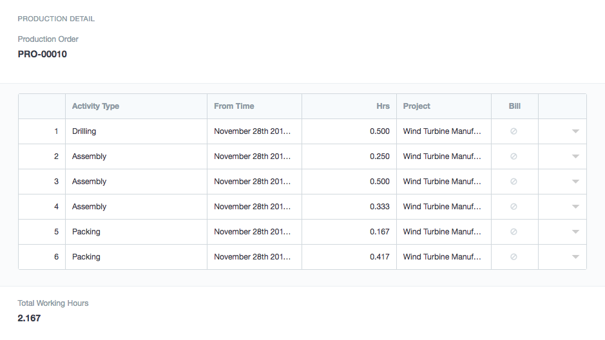Click the Activity Type column header
This screenshot has width=605, height=340.
95,106
